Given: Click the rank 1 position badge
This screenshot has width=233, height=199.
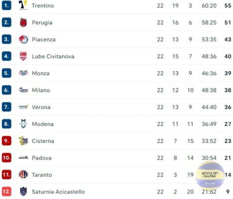Looking at the screenshot, I should point(6,5).
